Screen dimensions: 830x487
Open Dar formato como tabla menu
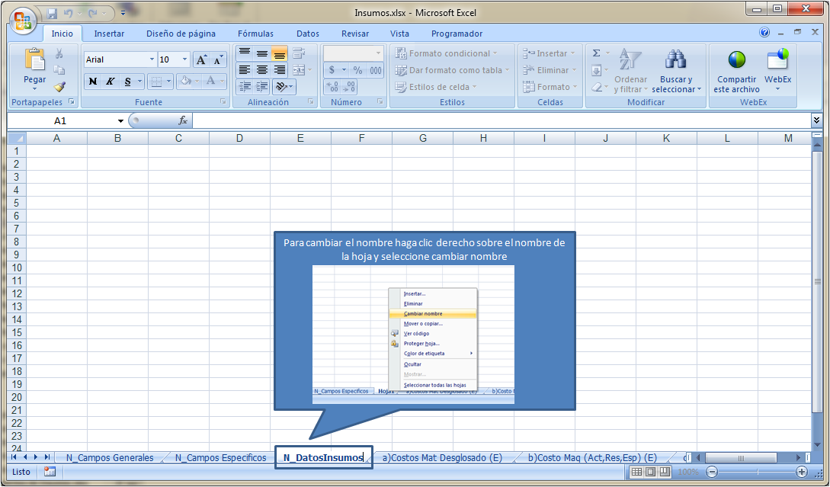click(x=451, y=70)
